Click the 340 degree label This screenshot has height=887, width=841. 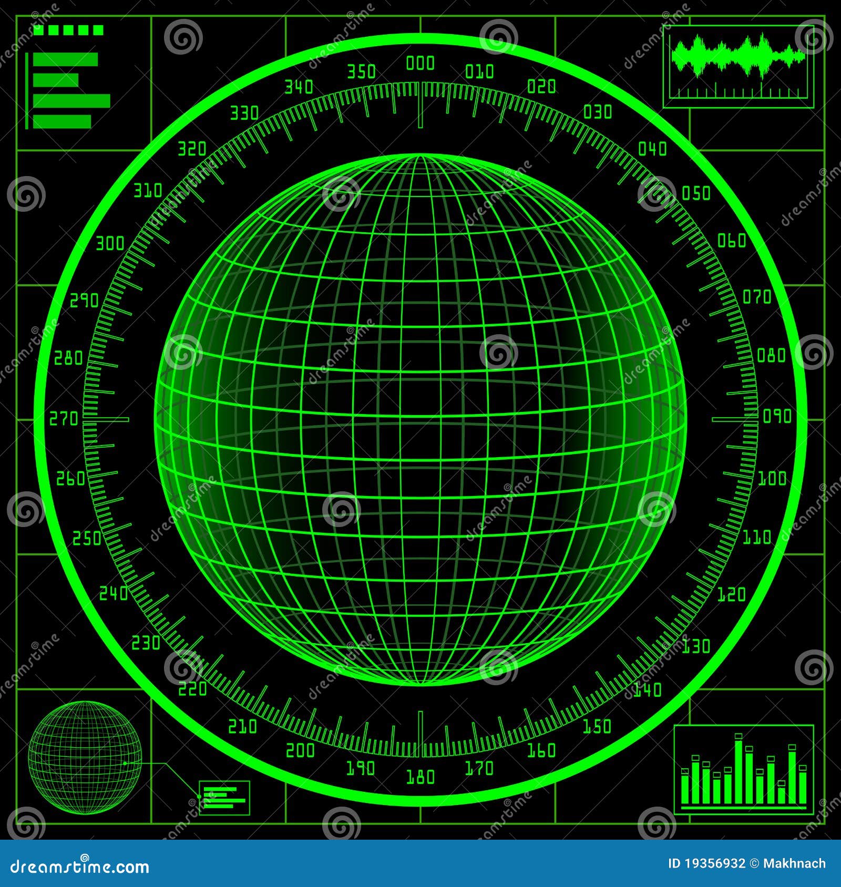(299, 87)
